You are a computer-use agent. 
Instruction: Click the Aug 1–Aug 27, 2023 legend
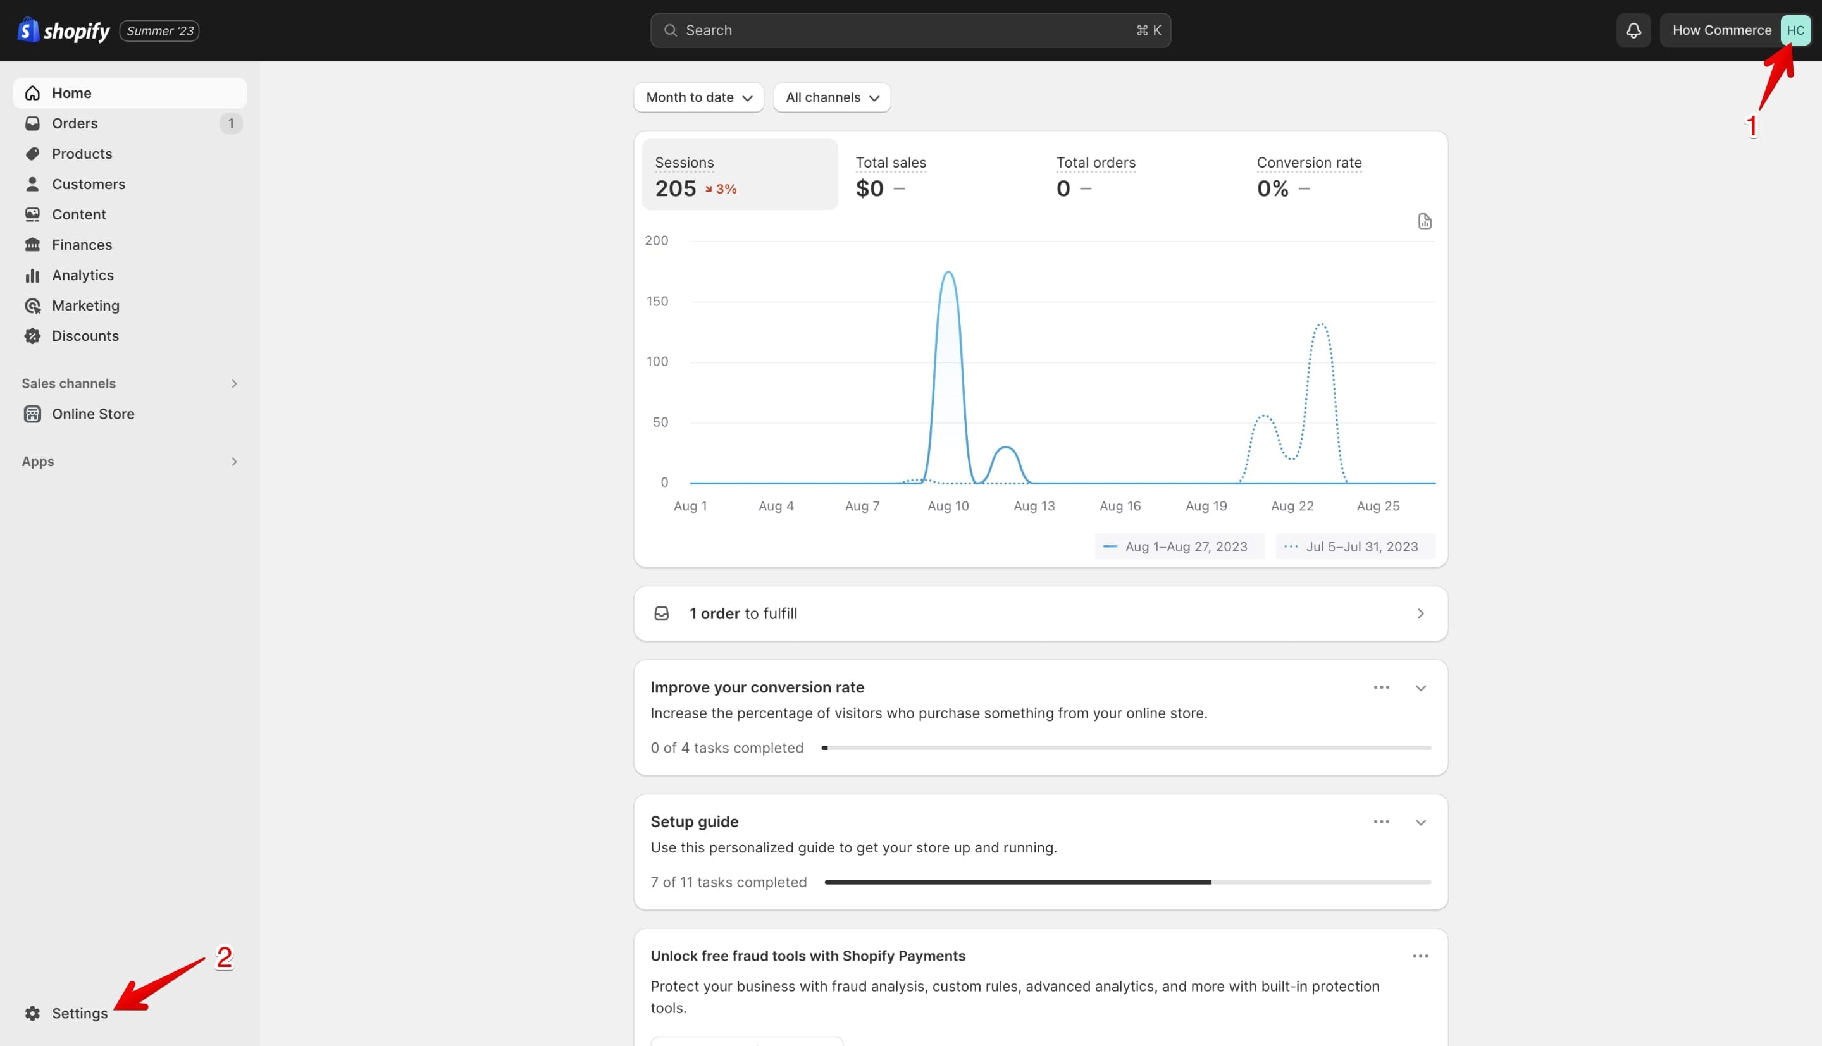[1179, 546]
